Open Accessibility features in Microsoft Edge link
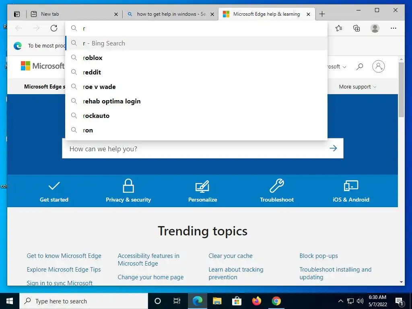The image size is (412, 309). pos(148,260)
